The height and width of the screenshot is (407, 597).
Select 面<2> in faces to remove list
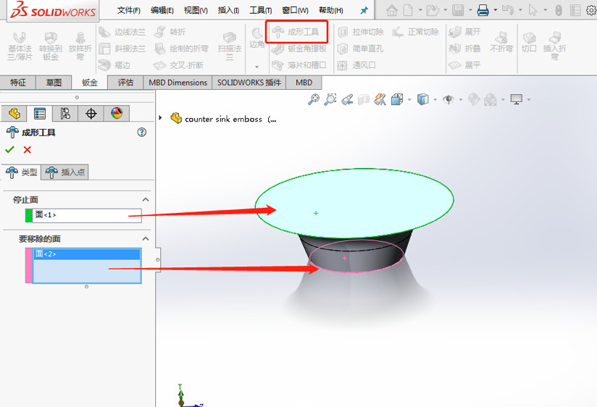tap(86, 254)
